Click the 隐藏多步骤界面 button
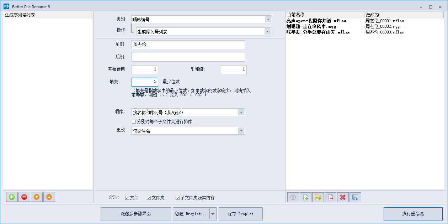Viewport: 448px width, 224px height. pos(136,214)
